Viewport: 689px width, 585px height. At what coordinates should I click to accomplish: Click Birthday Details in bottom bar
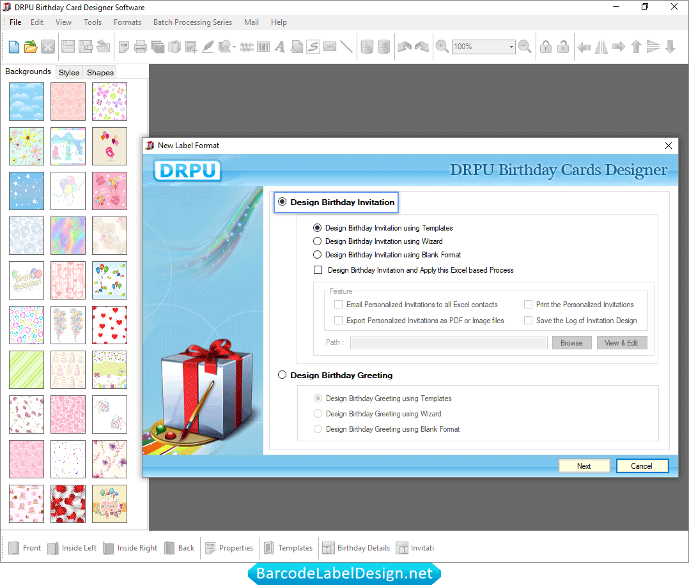[x=356, y=548]
